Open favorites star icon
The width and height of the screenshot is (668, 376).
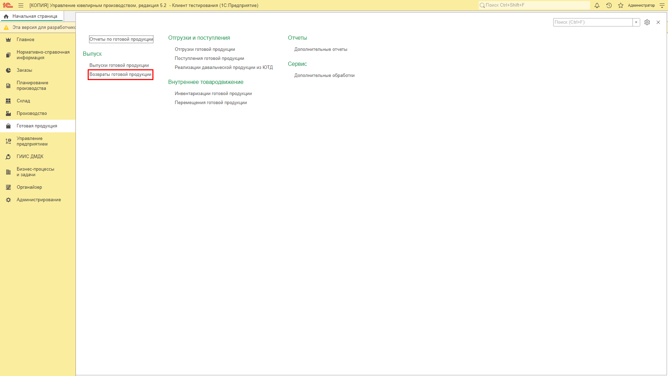(x=621, y=5)
